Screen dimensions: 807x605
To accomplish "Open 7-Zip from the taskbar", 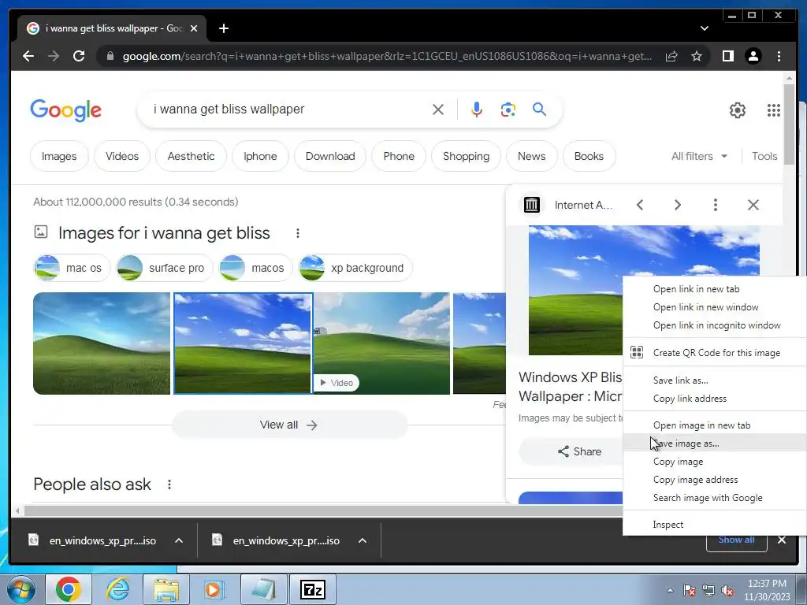I will pos(312,589).
